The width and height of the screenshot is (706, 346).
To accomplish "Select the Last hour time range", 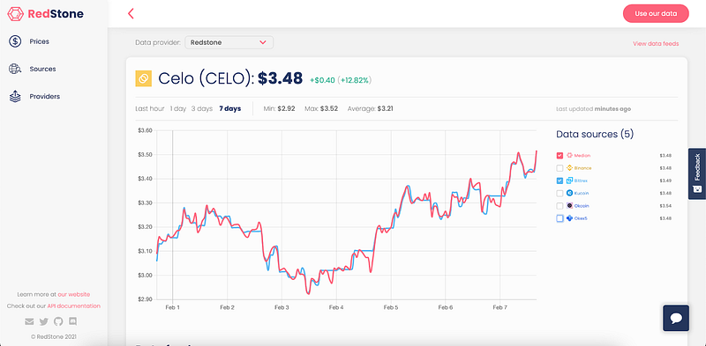I will pos(150,109).
